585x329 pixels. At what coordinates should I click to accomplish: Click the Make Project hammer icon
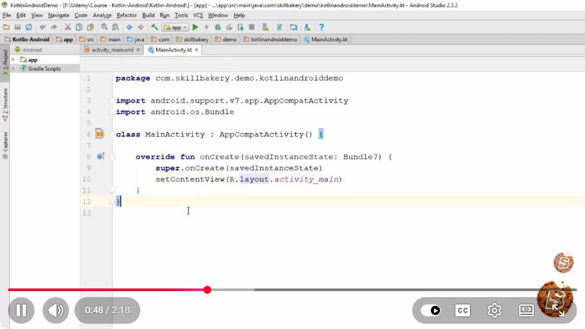(x=154, y=27)
